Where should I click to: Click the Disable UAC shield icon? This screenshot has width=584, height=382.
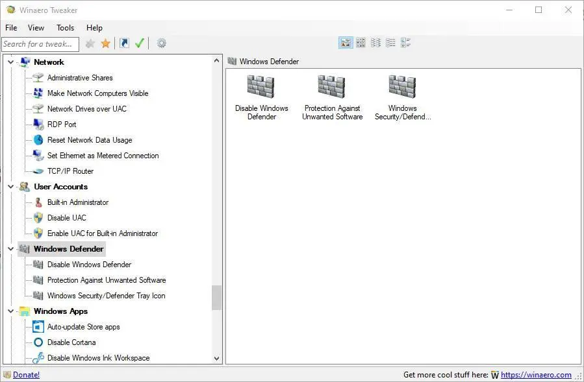point(38,218)
